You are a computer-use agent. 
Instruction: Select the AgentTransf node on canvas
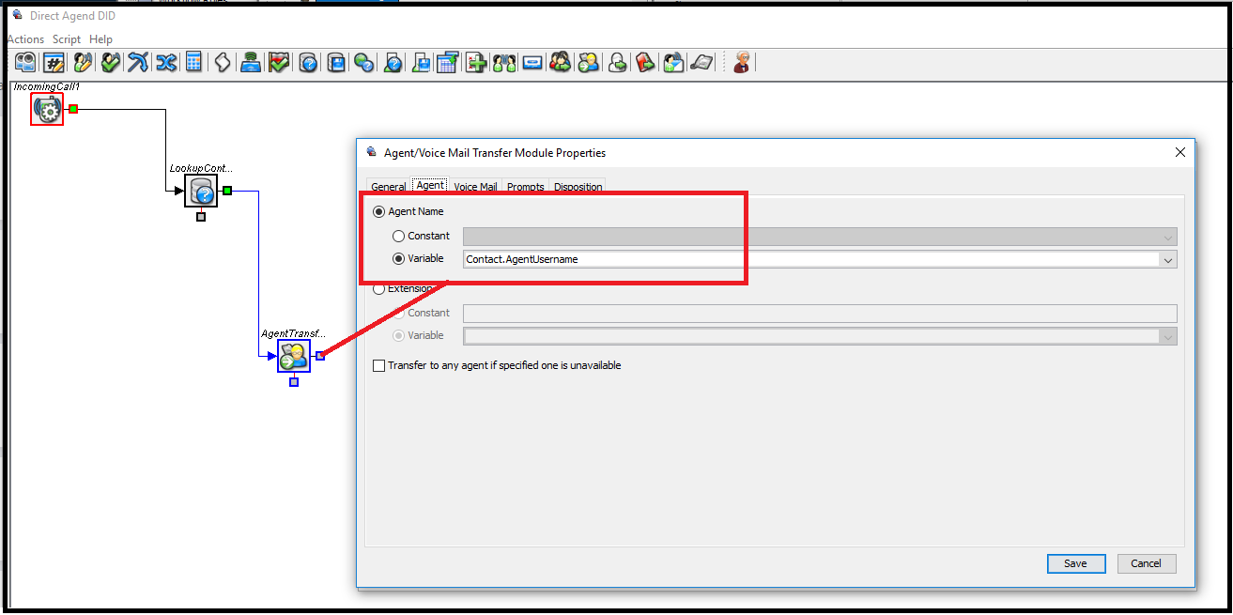point(294,356)
